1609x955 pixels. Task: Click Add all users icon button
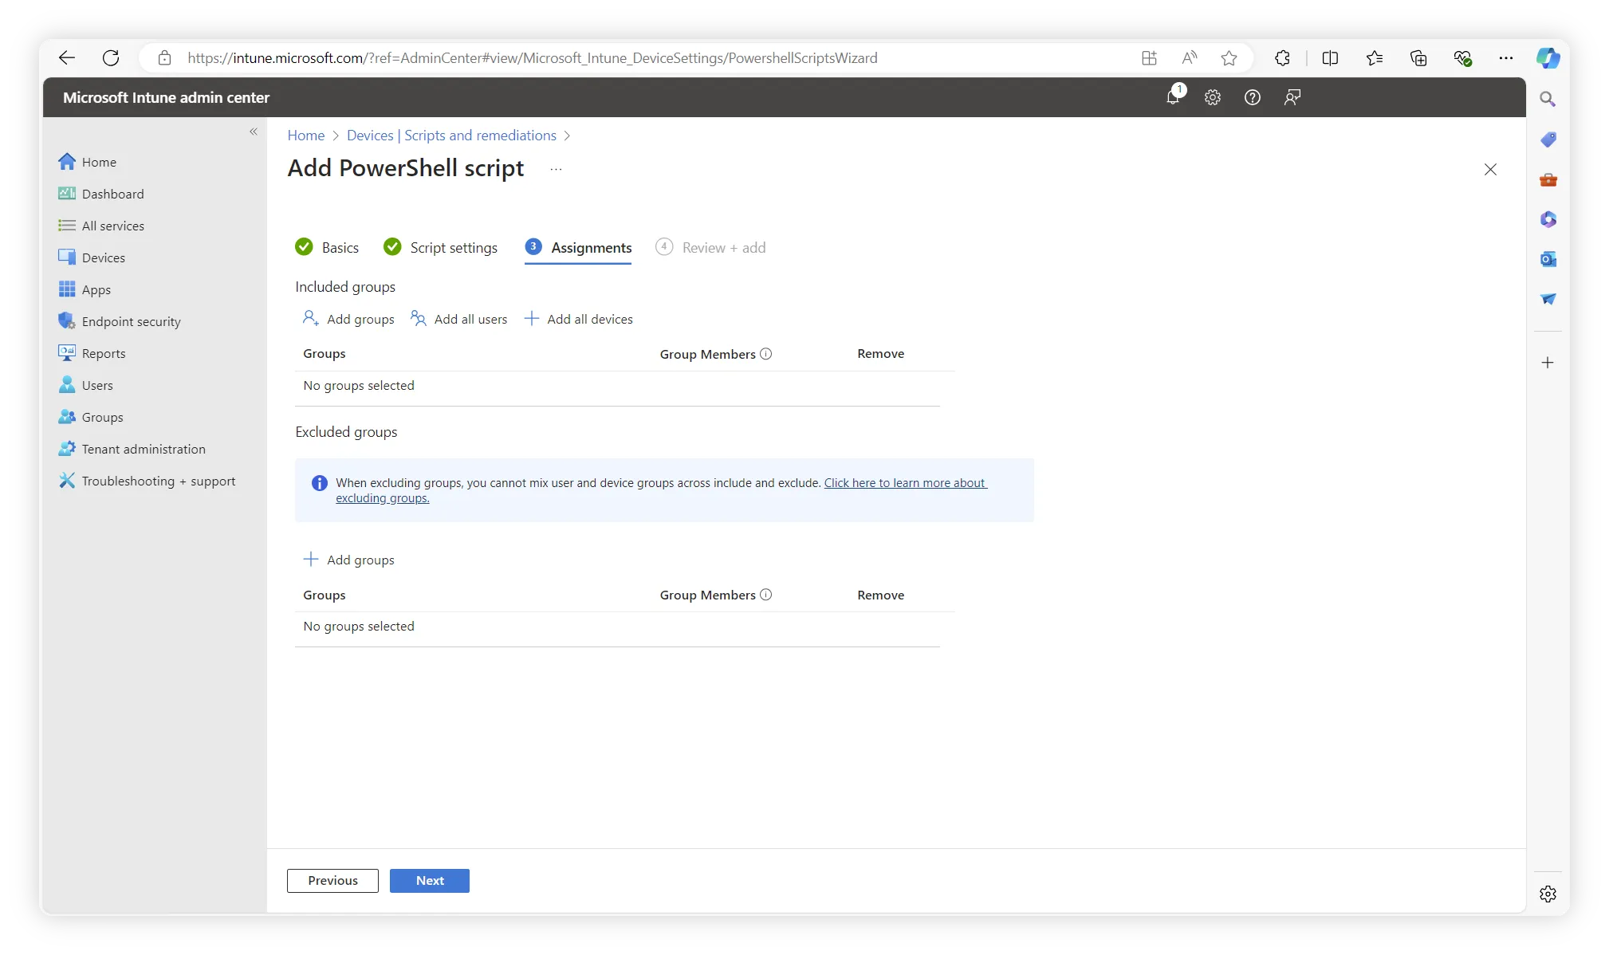(x=419, y=319)
